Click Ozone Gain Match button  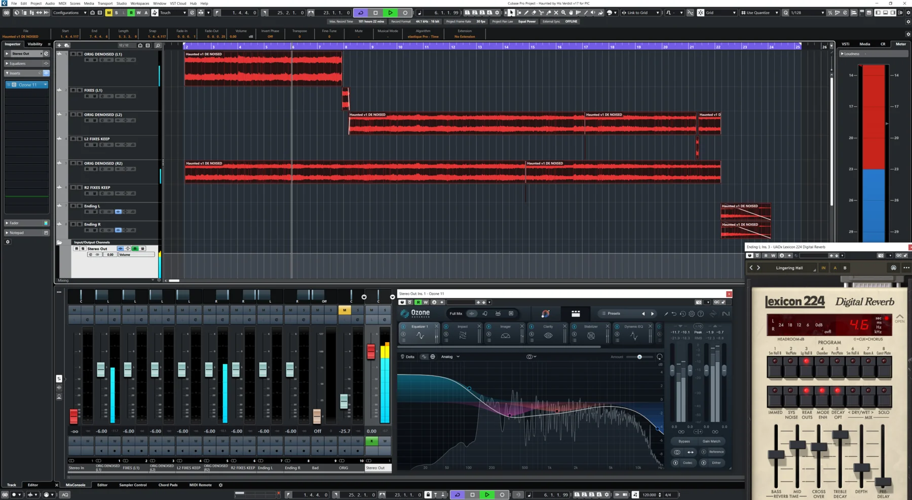[711, 441]
